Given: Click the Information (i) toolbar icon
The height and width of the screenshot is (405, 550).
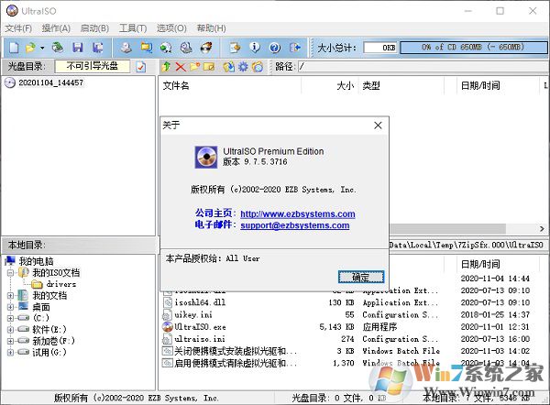Looking at the screenshot, I should point(255,48).
